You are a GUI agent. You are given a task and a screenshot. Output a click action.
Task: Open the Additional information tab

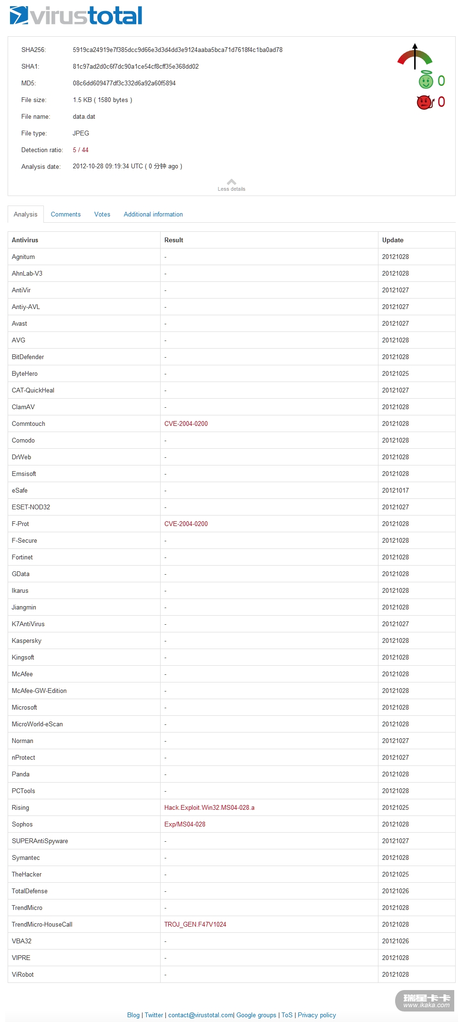(153, 215)
